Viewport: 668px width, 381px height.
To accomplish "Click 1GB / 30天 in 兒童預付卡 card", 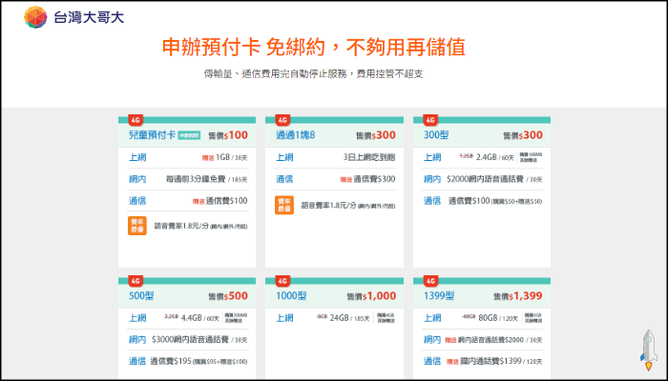I will coord(231,158).
